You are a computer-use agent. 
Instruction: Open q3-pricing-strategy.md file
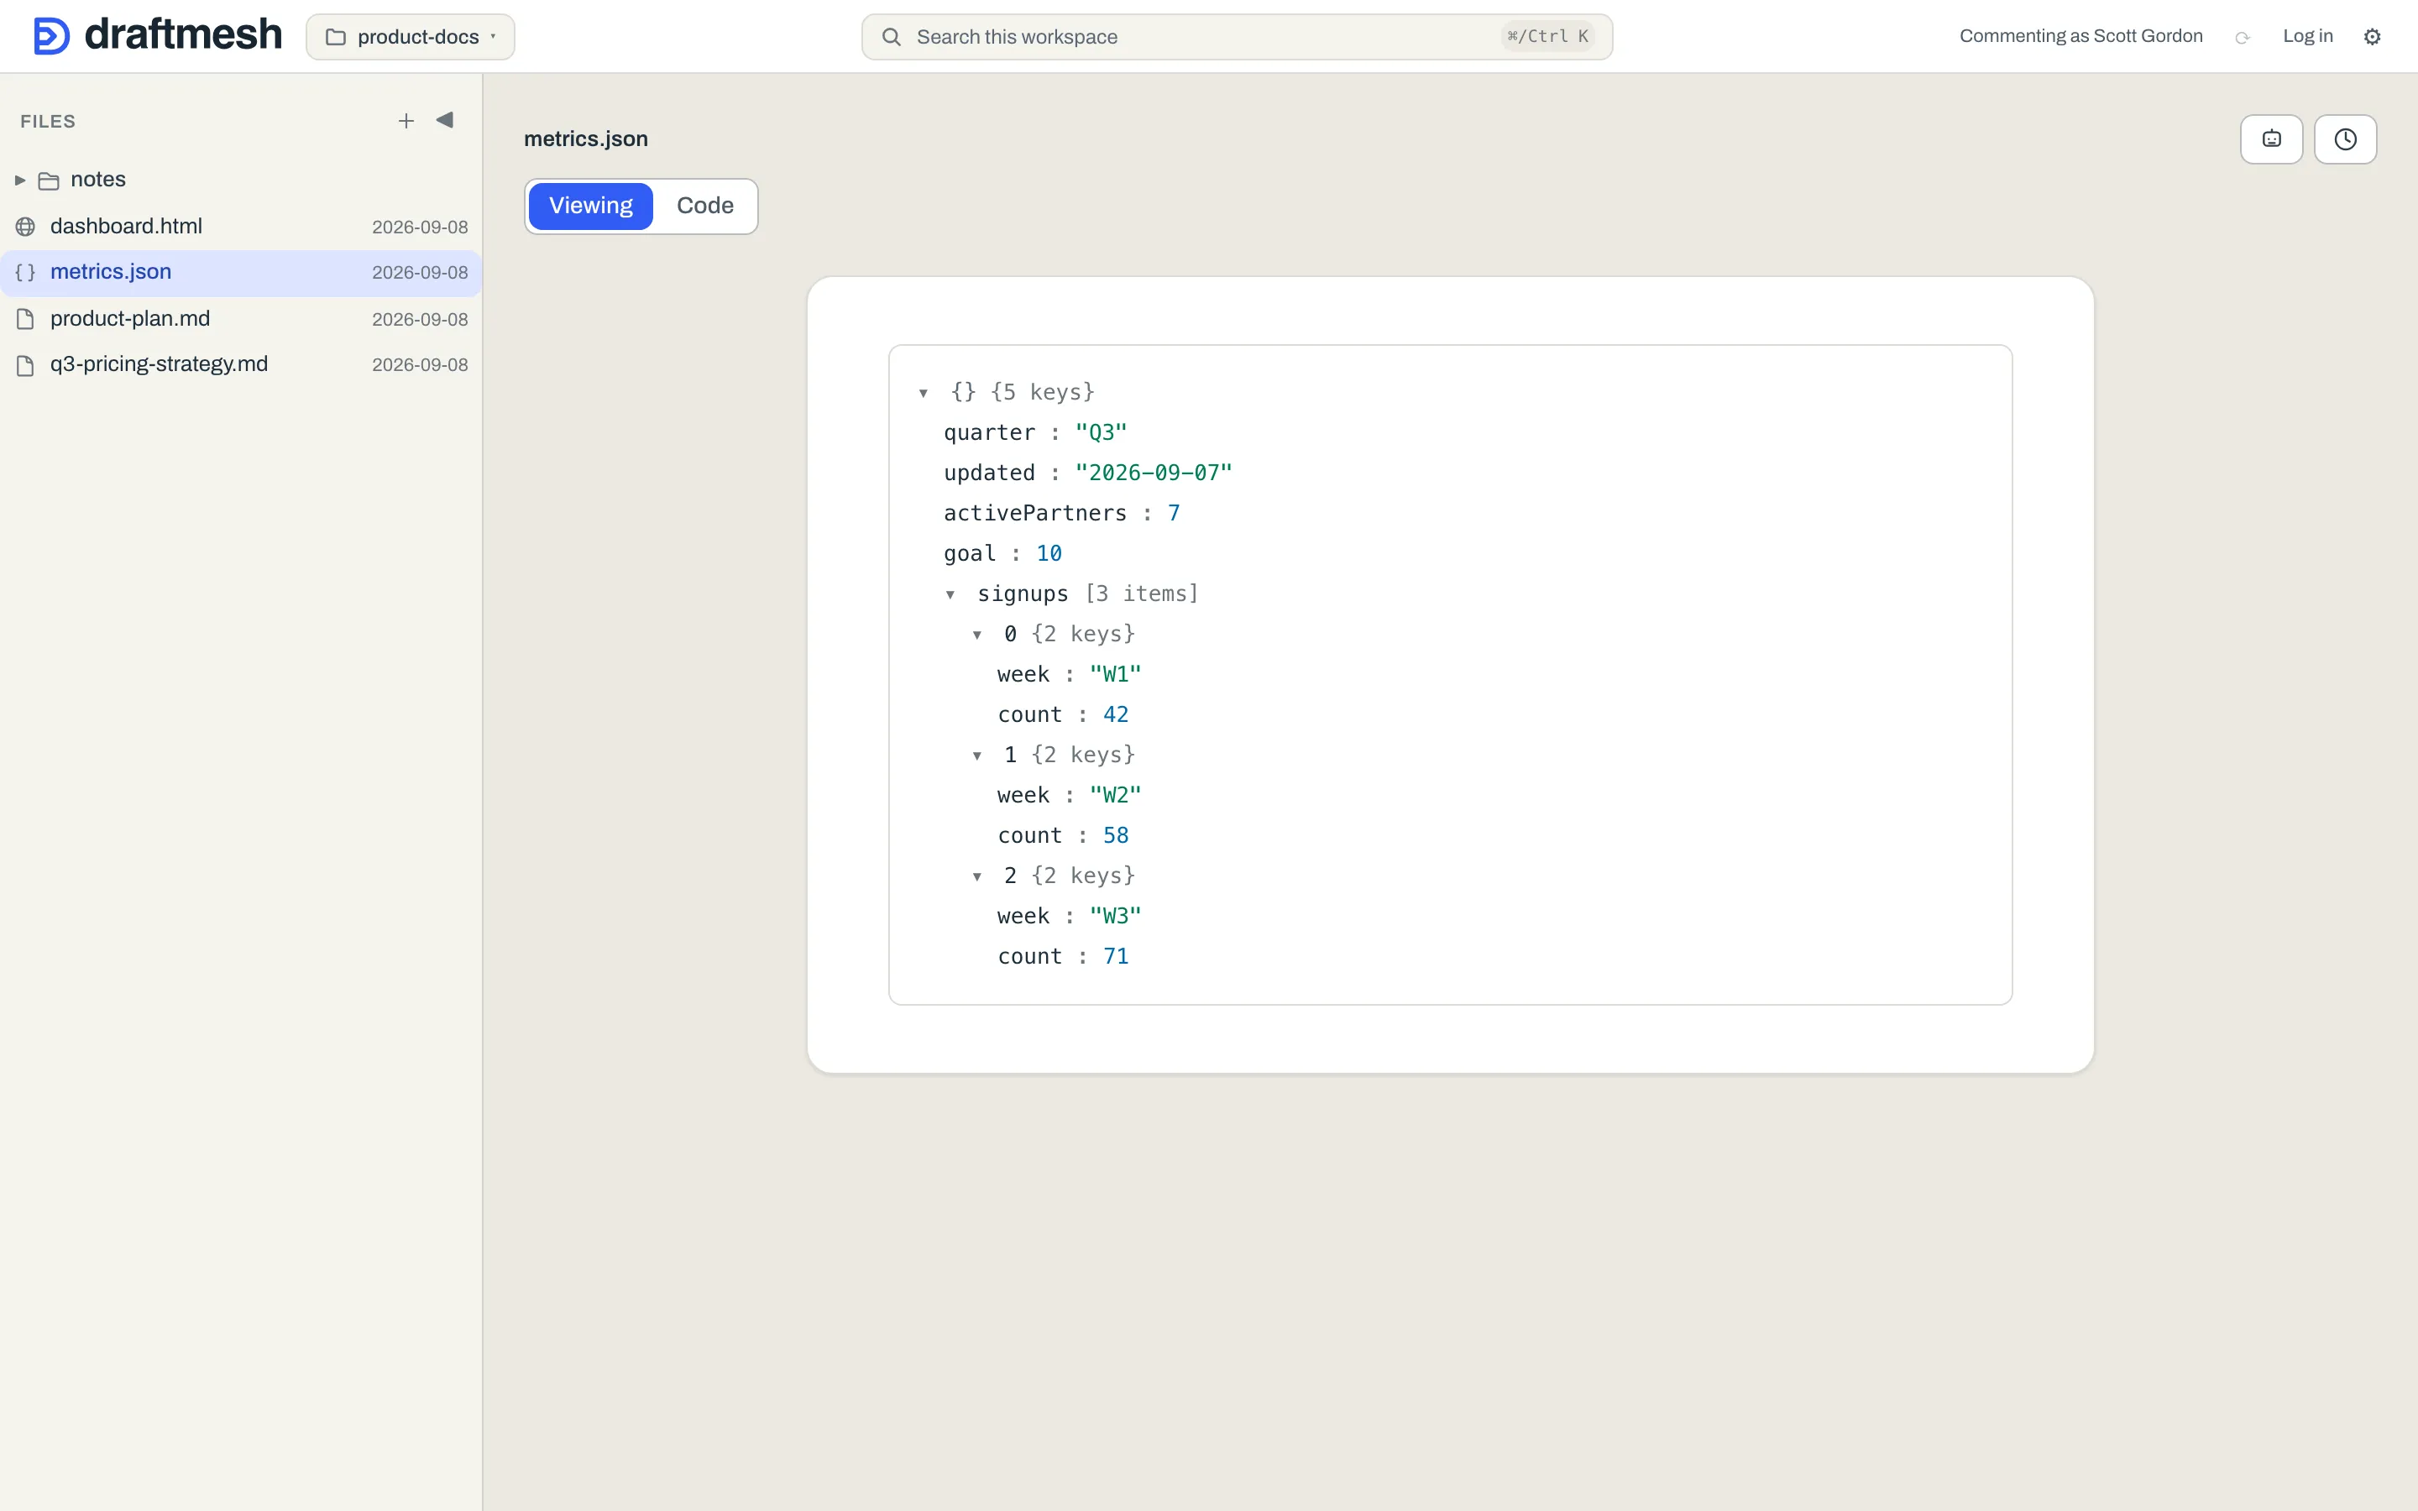pyautogui.click(x=241, y=365)
